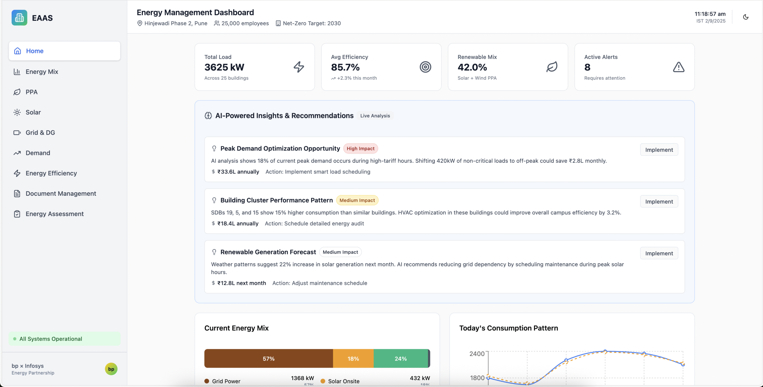This screenshot has width=763, height=387.
Task: Click the bp avatar badge in sidebar footer
Action: 111,369
